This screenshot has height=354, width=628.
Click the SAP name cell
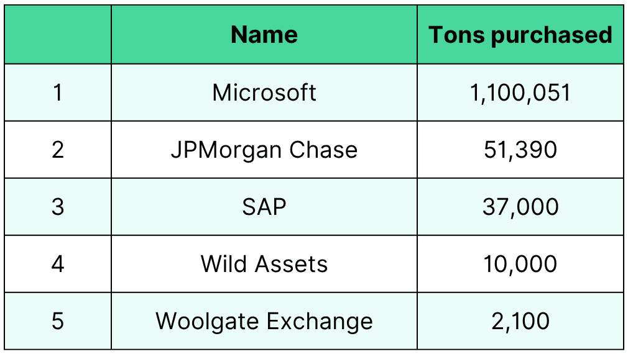[x=264, y=207]
